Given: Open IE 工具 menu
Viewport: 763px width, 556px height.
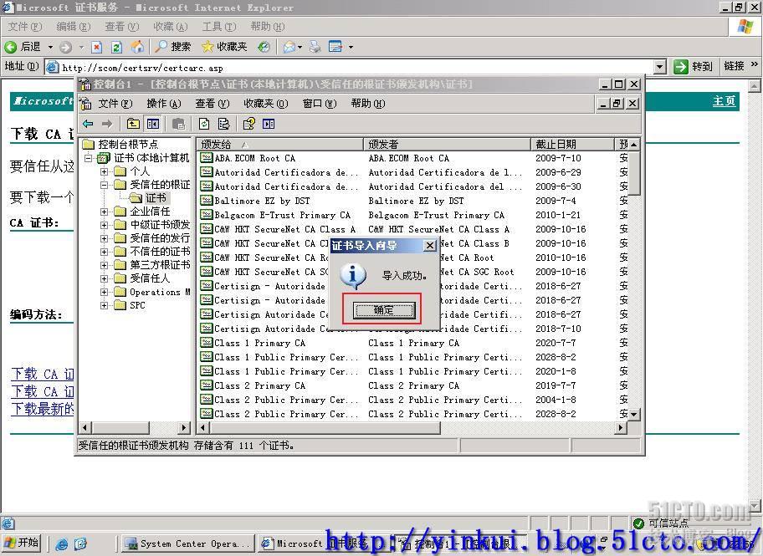Looking at the screenshot, I should pyautogui.click(x=219, y=26).
